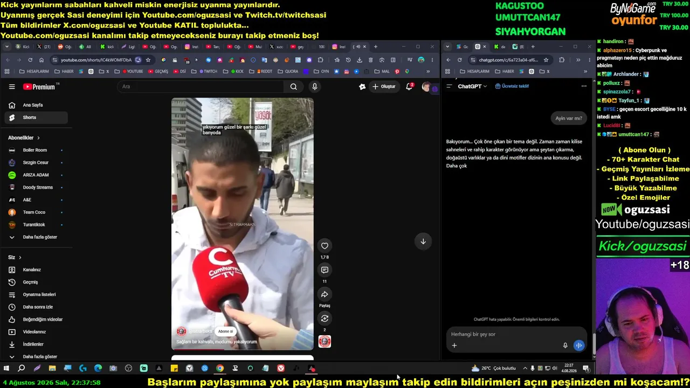The width and height of the screenshot is (690, 388).
Task: Open the YouTube hamburger guide menu
Action: click(12, 86)
